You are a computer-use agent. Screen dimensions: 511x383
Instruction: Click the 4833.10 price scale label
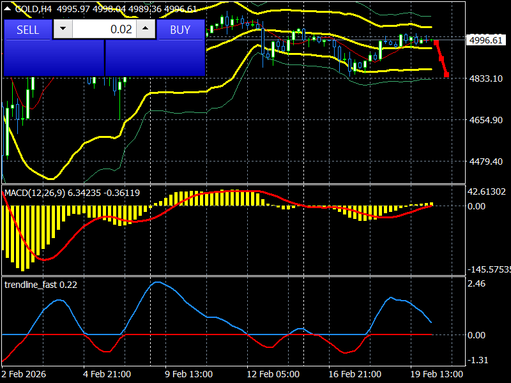tap(486, 79)
